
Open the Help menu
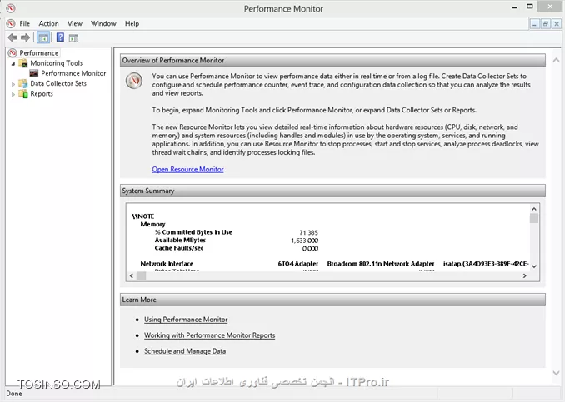pos(132,23)
